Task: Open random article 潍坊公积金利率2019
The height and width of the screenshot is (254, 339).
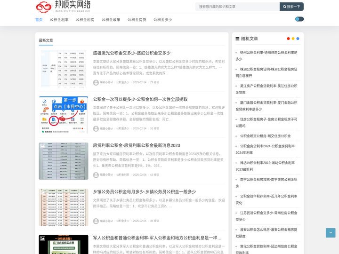Action: pos(265,166)
